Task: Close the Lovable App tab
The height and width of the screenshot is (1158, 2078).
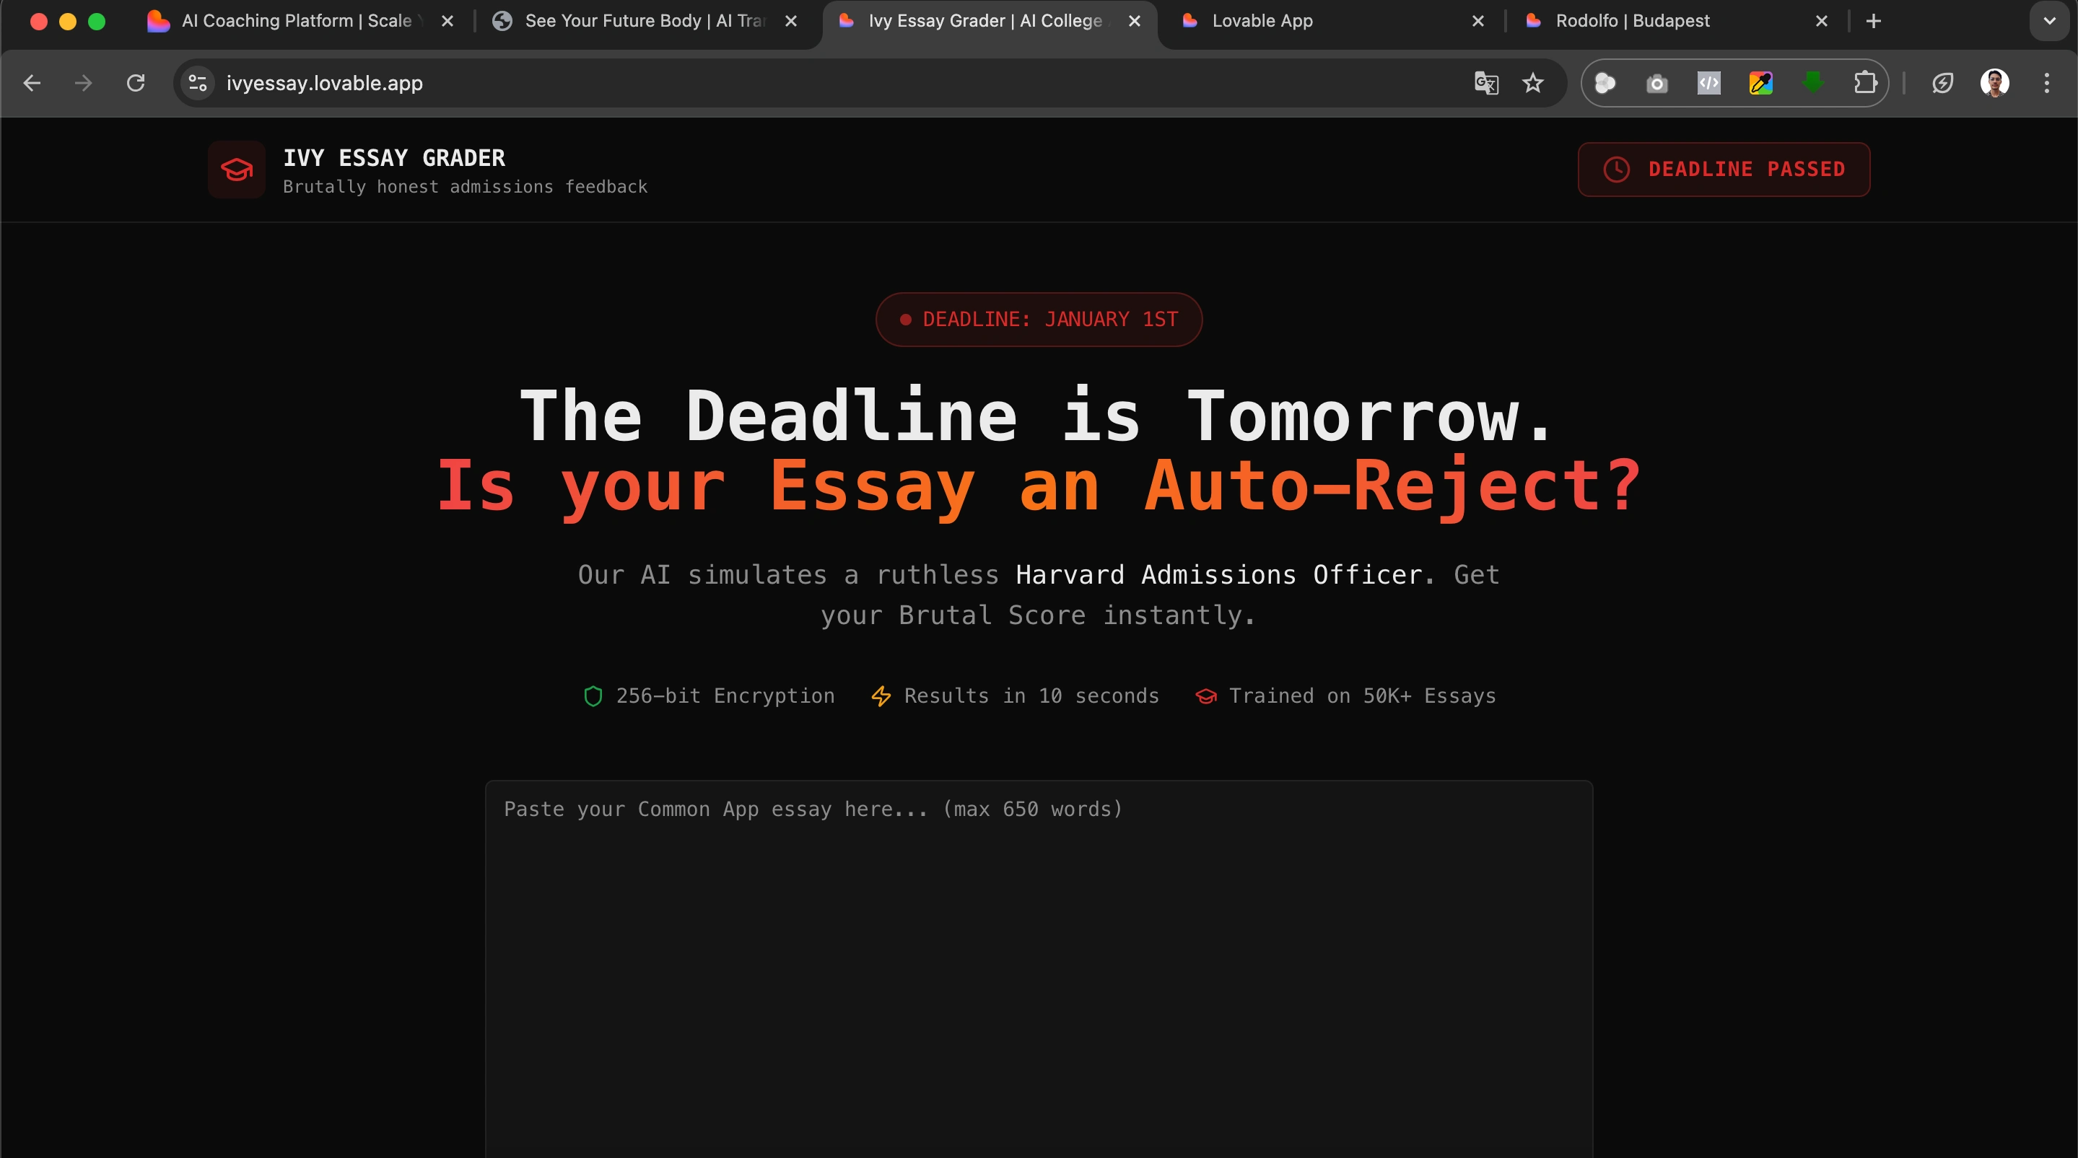Action: [1477, 21]
